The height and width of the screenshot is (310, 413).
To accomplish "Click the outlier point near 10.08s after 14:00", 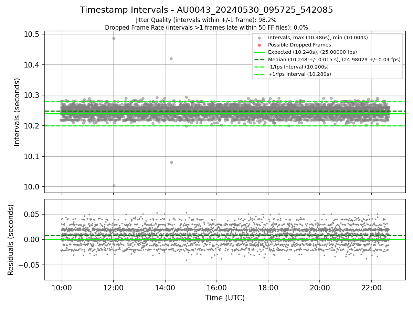I will (x=171, y=162).
